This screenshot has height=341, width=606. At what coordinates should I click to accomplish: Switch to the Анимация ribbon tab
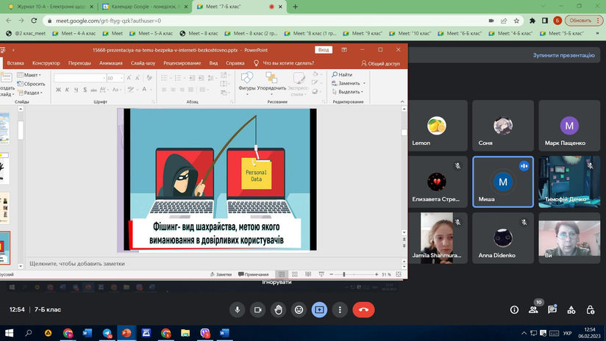pos(110,63)
